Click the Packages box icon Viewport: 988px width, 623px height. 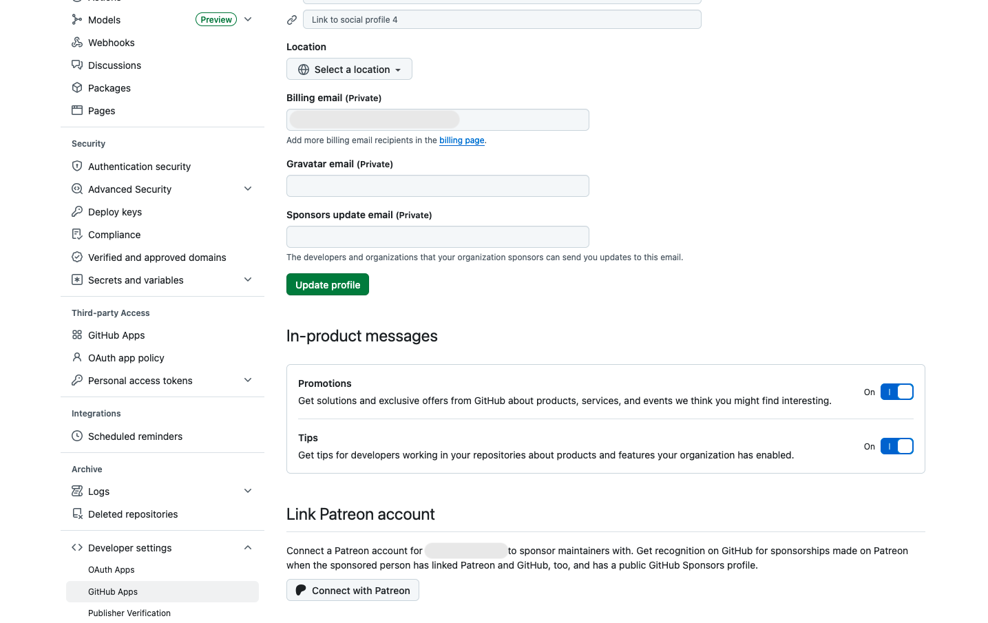[77, 87]
